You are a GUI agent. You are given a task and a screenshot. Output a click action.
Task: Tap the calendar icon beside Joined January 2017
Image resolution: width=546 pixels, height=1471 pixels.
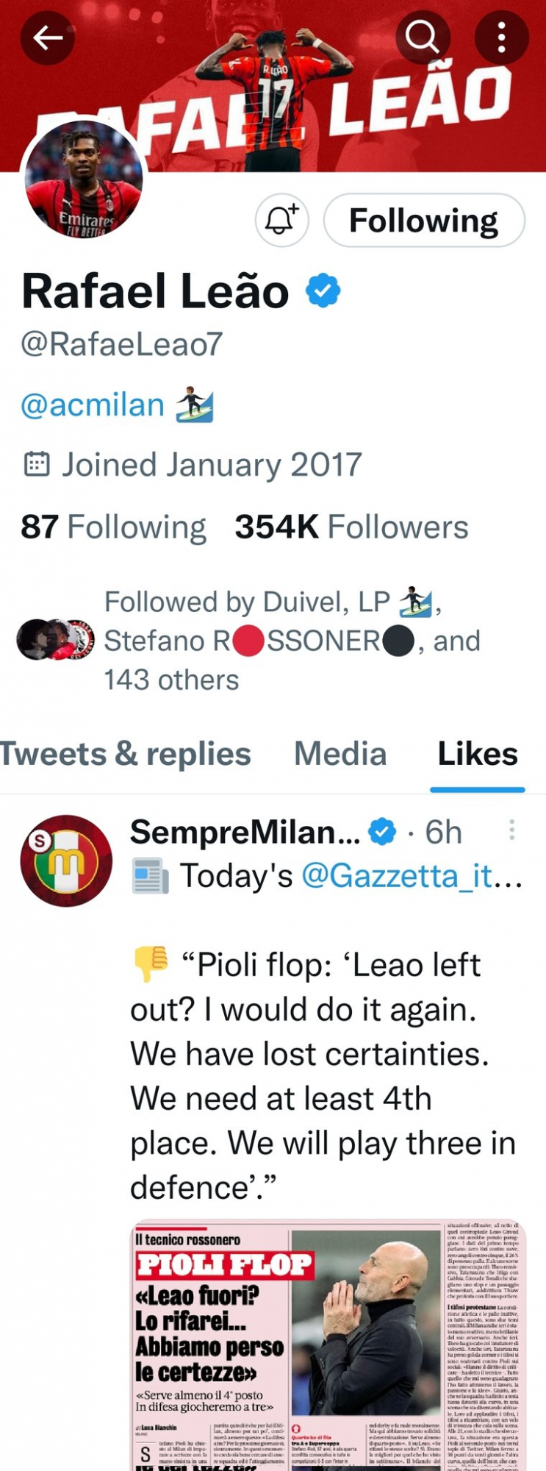(x=37, y=465)
